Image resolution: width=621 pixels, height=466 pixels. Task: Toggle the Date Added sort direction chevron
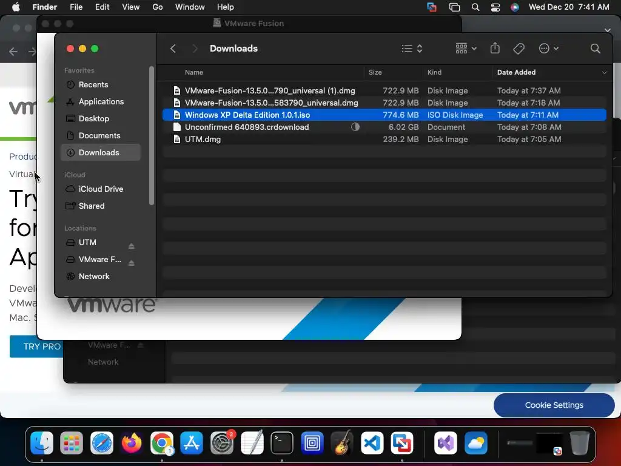coord(605,73)
